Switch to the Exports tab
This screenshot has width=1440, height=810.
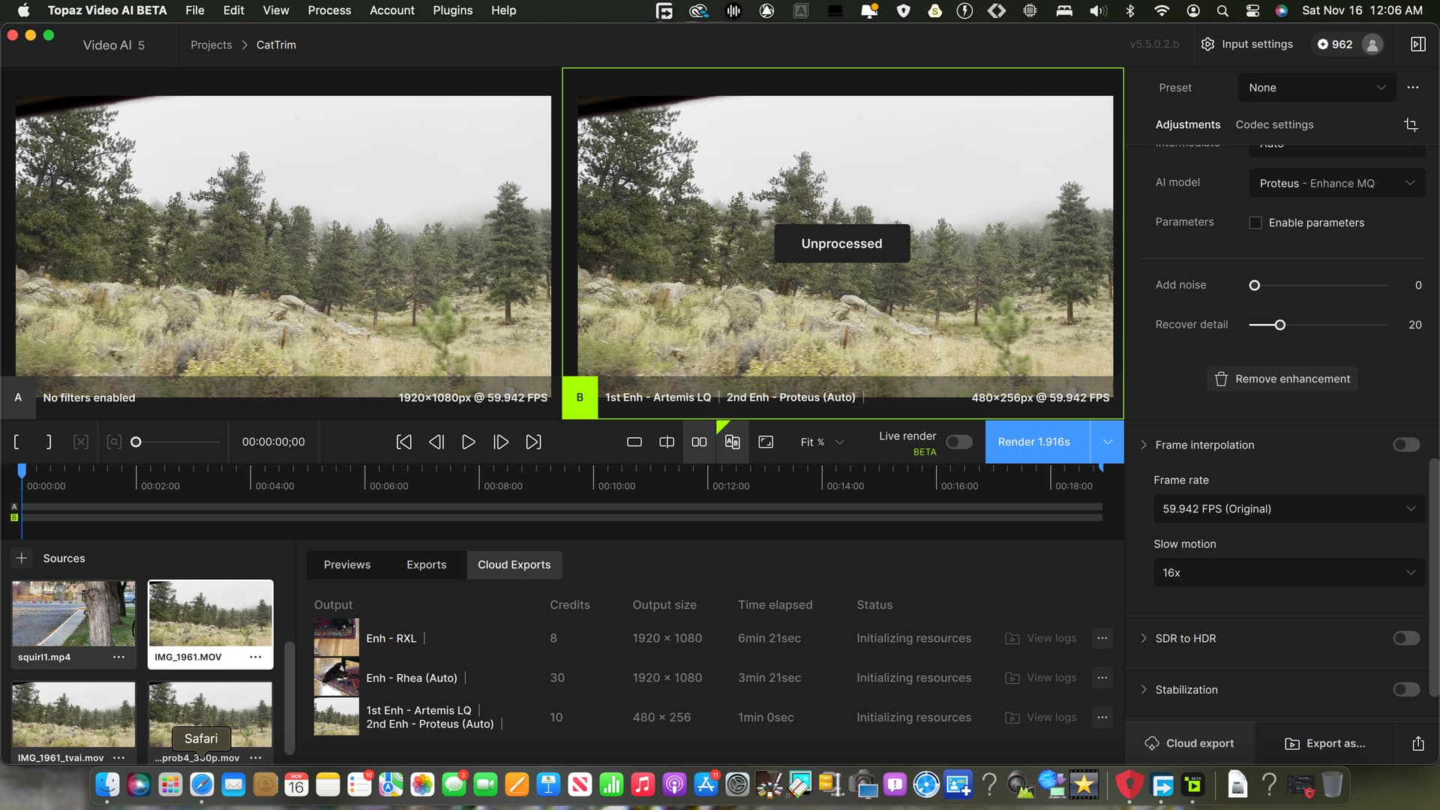(426, 565)
